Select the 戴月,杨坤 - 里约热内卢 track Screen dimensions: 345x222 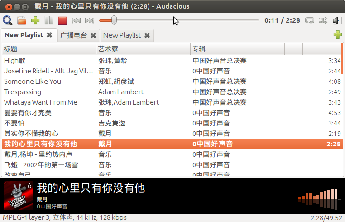pyautogui.click(x=172, y=154)
